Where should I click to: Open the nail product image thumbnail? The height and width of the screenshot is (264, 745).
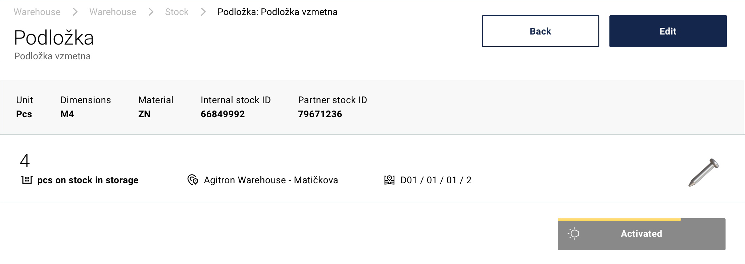704,172
